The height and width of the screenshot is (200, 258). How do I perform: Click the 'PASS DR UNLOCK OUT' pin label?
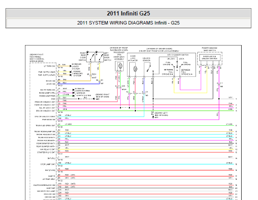[45, 102]
